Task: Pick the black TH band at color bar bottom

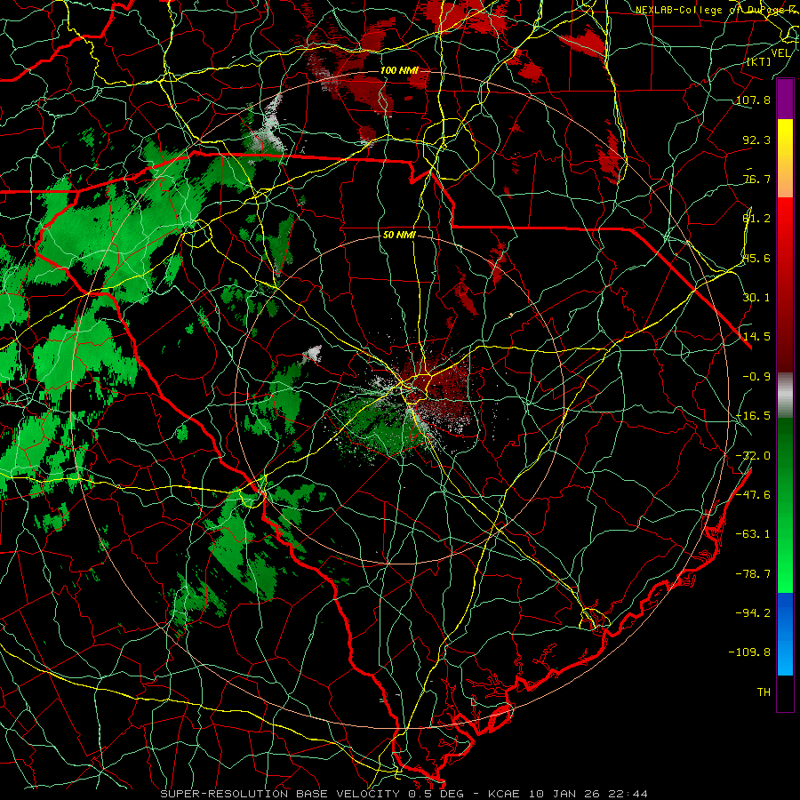Action: 785,692
